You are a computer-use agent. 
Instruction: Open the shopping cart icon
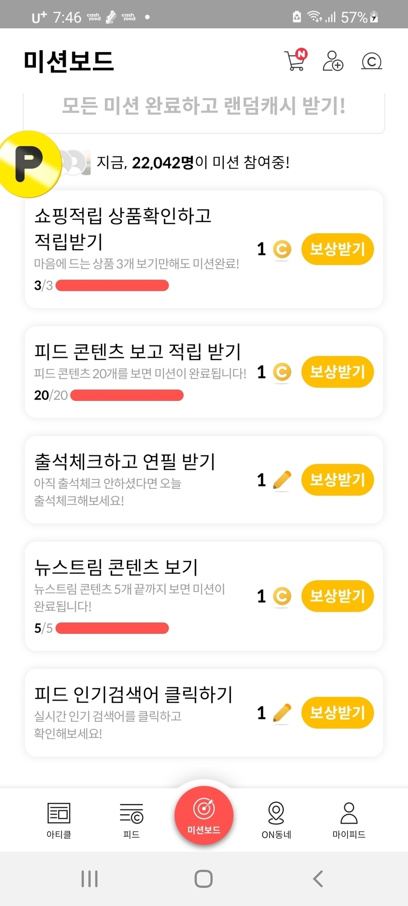pos(295,61)
